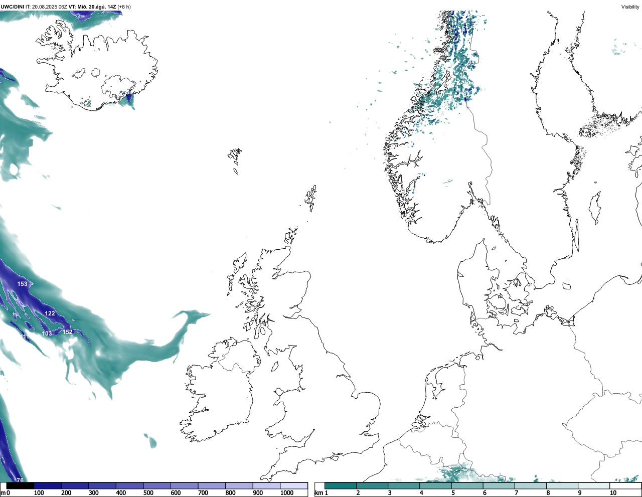Select the 100–200 m dark blue legend swatch
The width and height of the screenshot is (642, 497).
48,486
